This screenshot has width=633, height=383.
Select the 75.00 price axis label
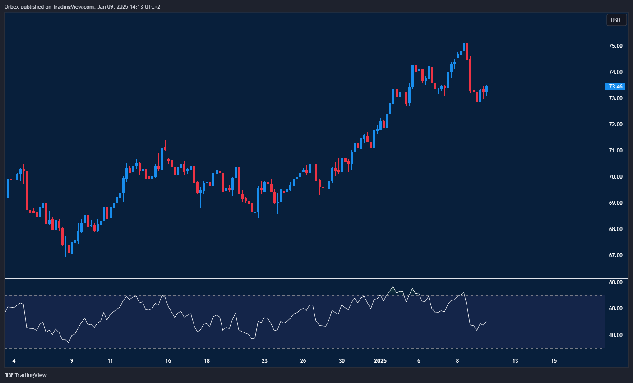[615, 46]
